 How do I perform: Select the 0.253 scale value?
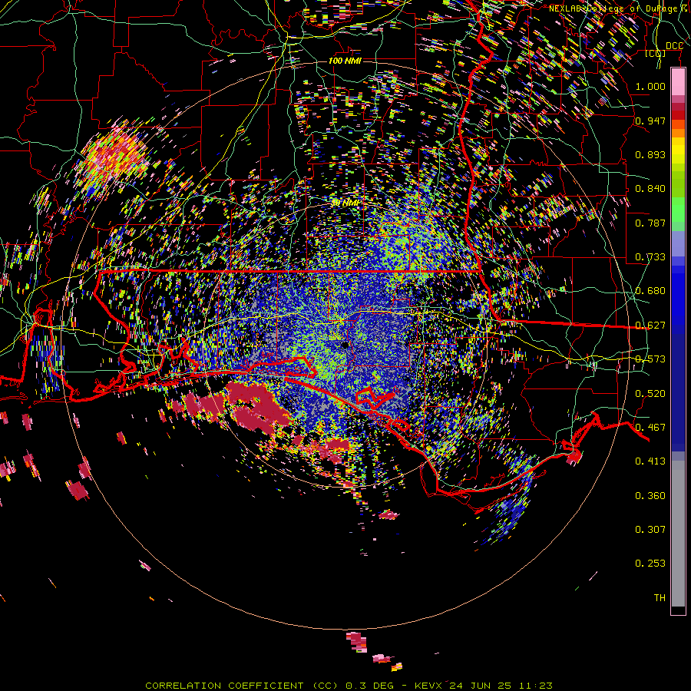650,564
